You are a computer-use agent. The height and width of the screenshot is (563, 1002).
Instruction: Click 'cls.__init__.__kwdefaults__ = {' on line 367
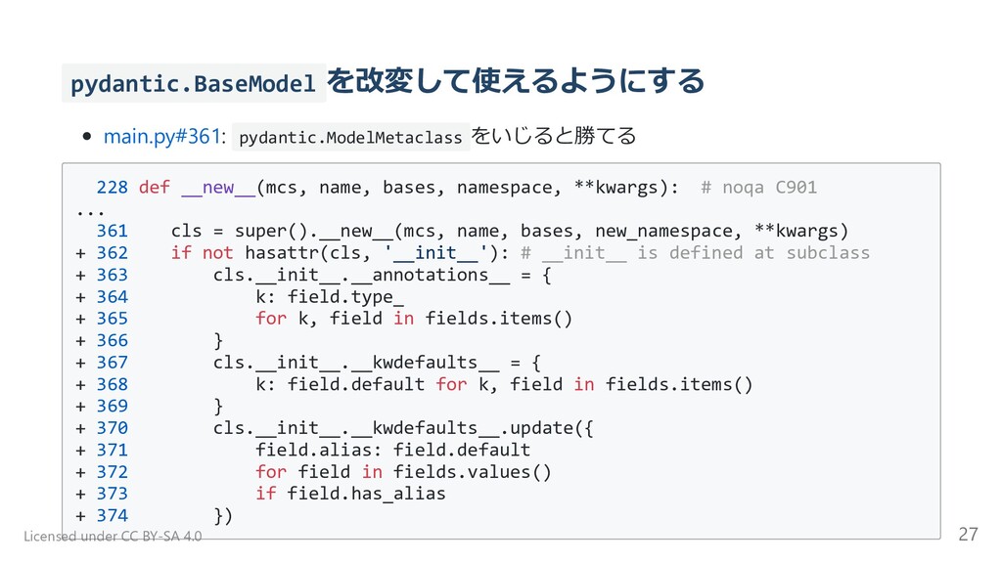click(377, 363)
